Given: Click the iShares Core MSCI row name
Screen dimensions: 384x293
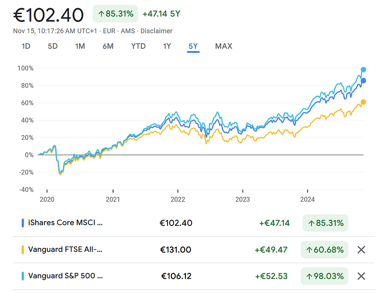Looking at the screenshot, I should 65,223.
